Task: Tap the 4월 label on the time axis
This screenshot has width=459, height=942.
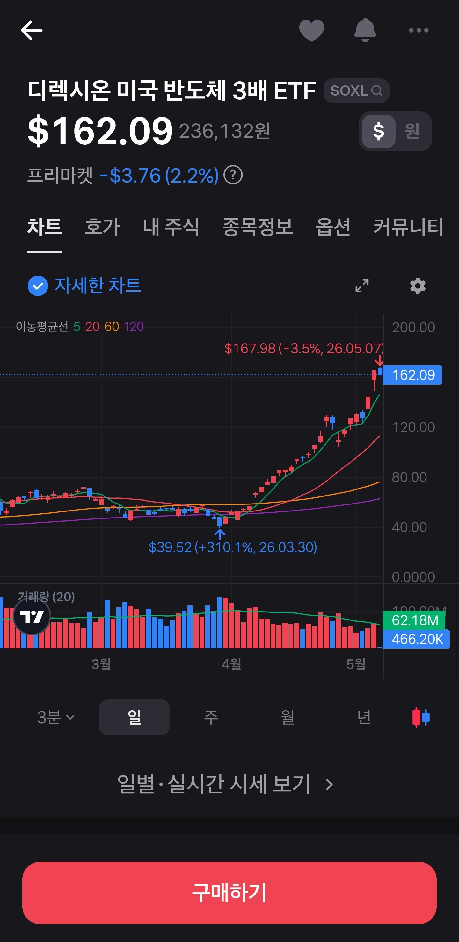Action: pyautogui.click(x=231, y=664)
